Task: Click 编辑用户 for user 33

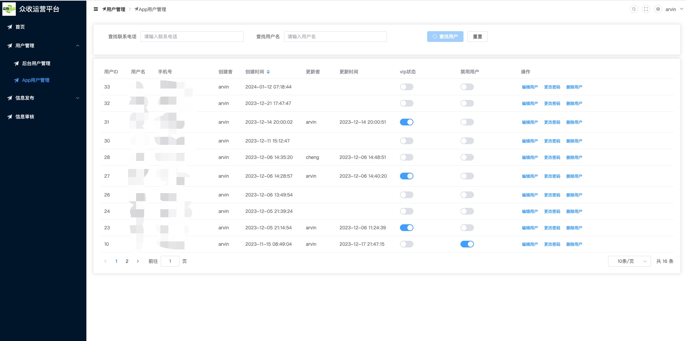Action: 530,87
